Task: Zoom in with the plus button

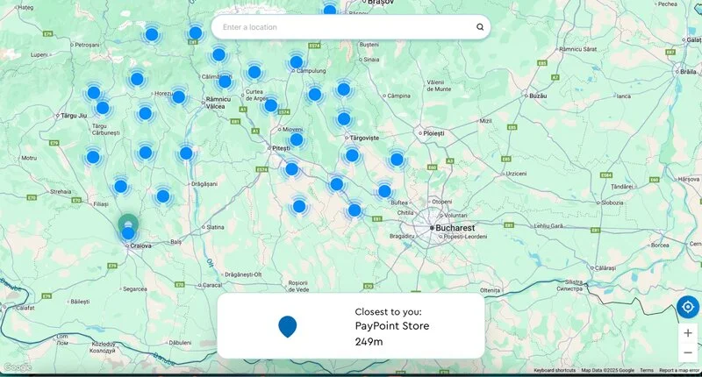Action: (x=688, y=333)
